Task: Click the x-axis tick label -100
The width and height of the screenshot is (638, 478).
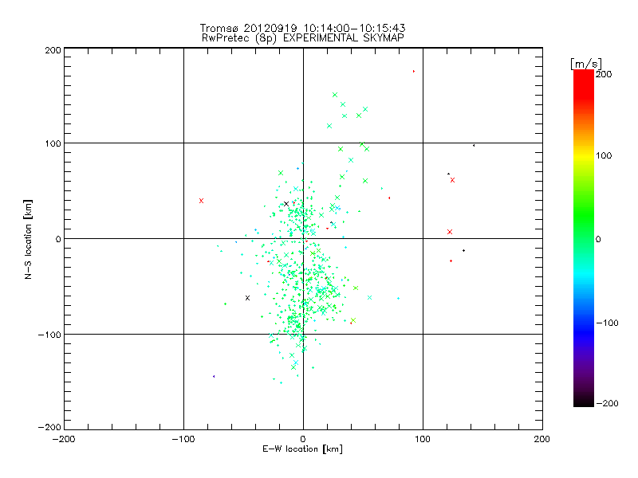Action: [183, 439]
